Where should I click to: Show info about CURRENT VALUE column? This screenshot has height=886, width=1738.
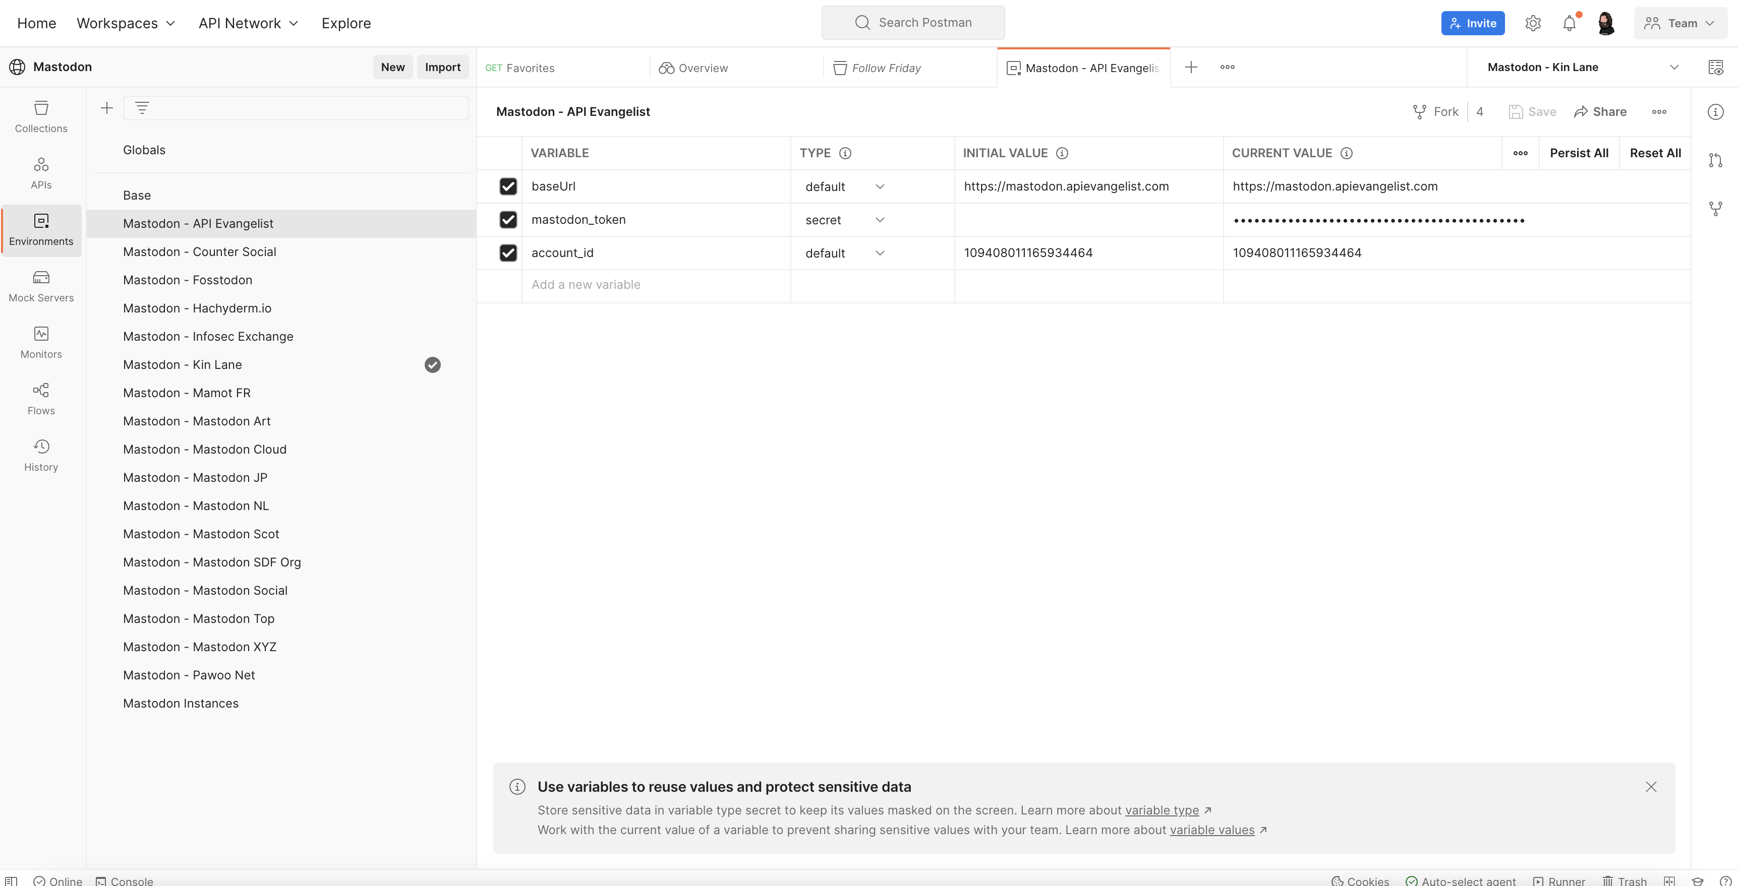click(1347, 153)
